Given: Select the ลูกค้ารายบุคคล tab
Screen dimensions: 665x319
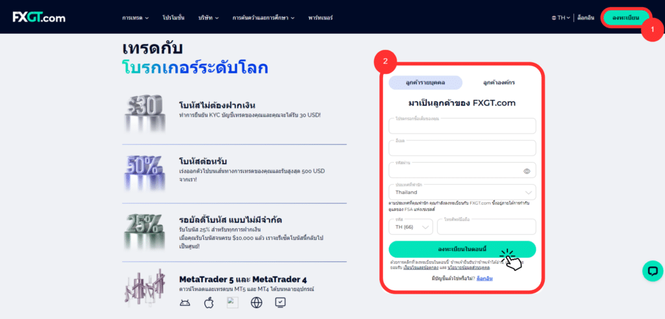Looking at the screenshot, I should point(425,82).
